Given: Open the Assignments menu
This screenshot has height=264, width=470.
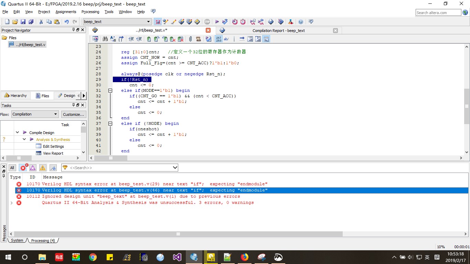Looking at the screenshot, I should coord(66,12).
